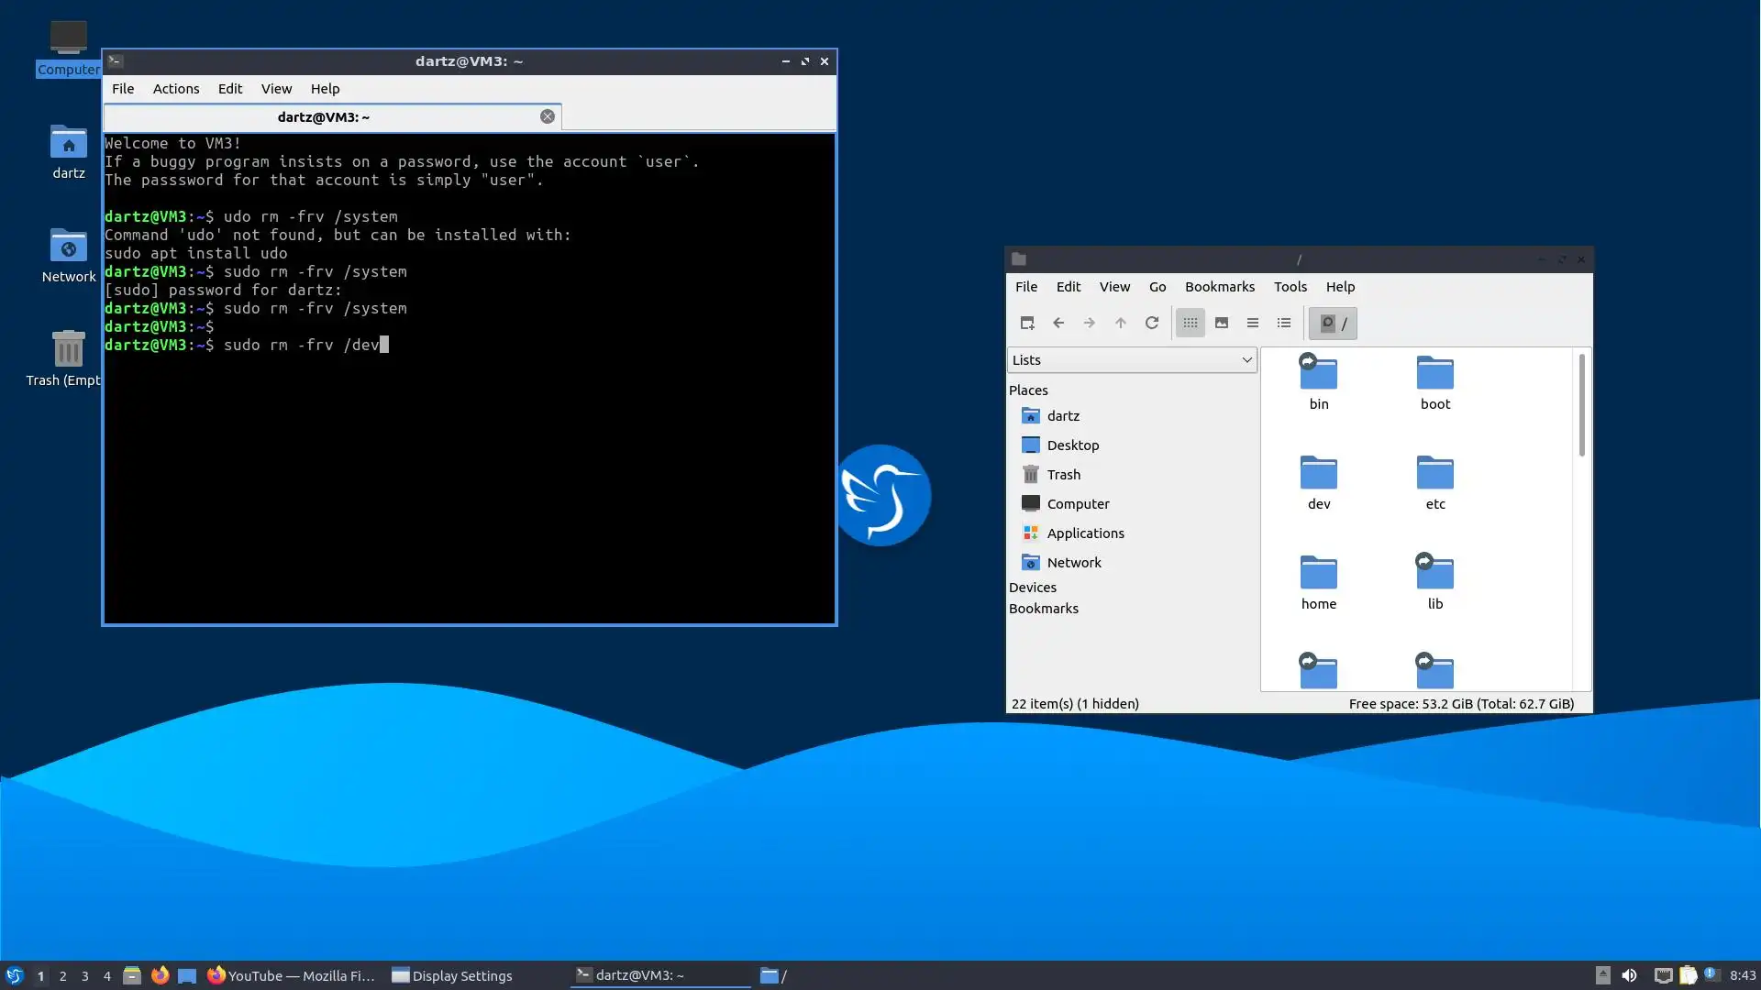Switch to detailed list view

click(1284, 323)
